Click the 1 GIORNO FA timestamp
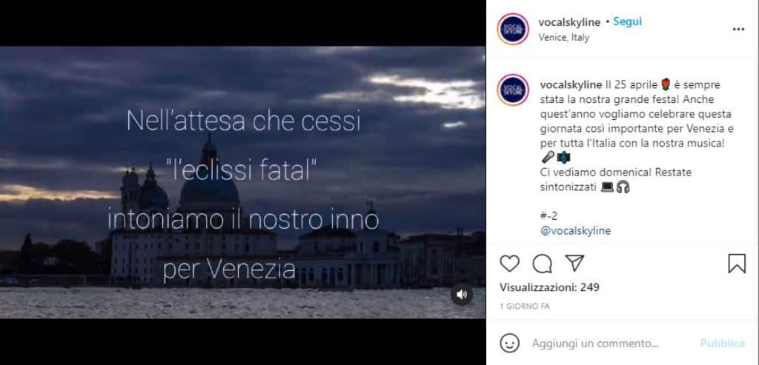 (525, 307)
